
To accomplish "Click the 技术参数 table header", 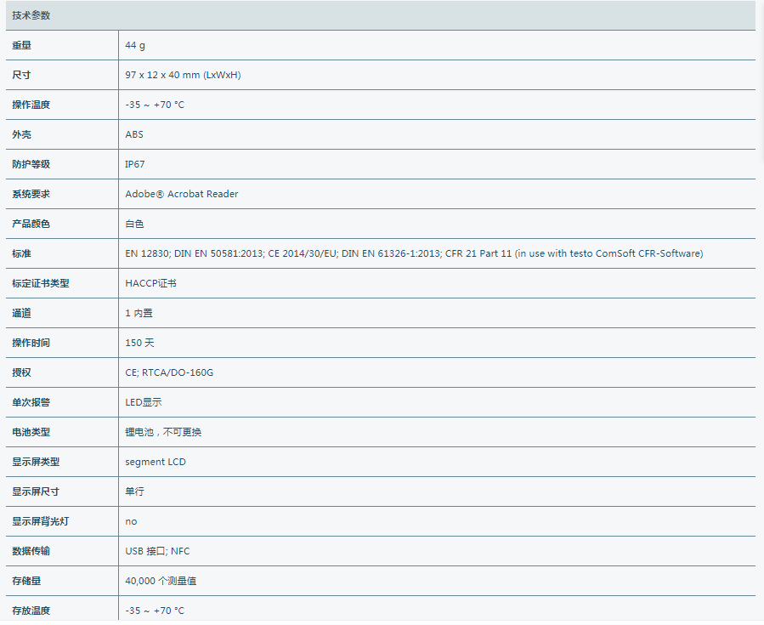I will point(31,15).
